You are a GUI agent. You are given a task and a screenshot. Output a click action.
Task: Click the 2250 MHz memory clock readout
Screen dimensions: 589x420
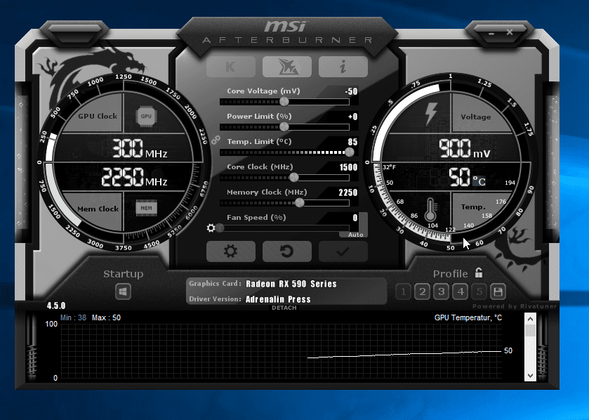134,177
